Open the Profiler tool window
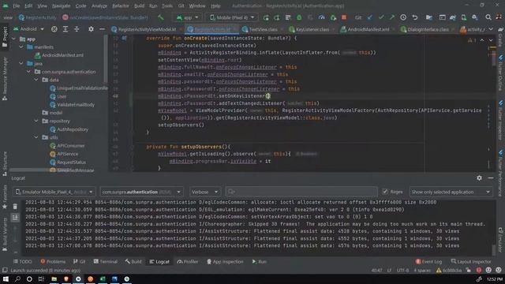Screen dimensions: 505x284 point(188,261)
